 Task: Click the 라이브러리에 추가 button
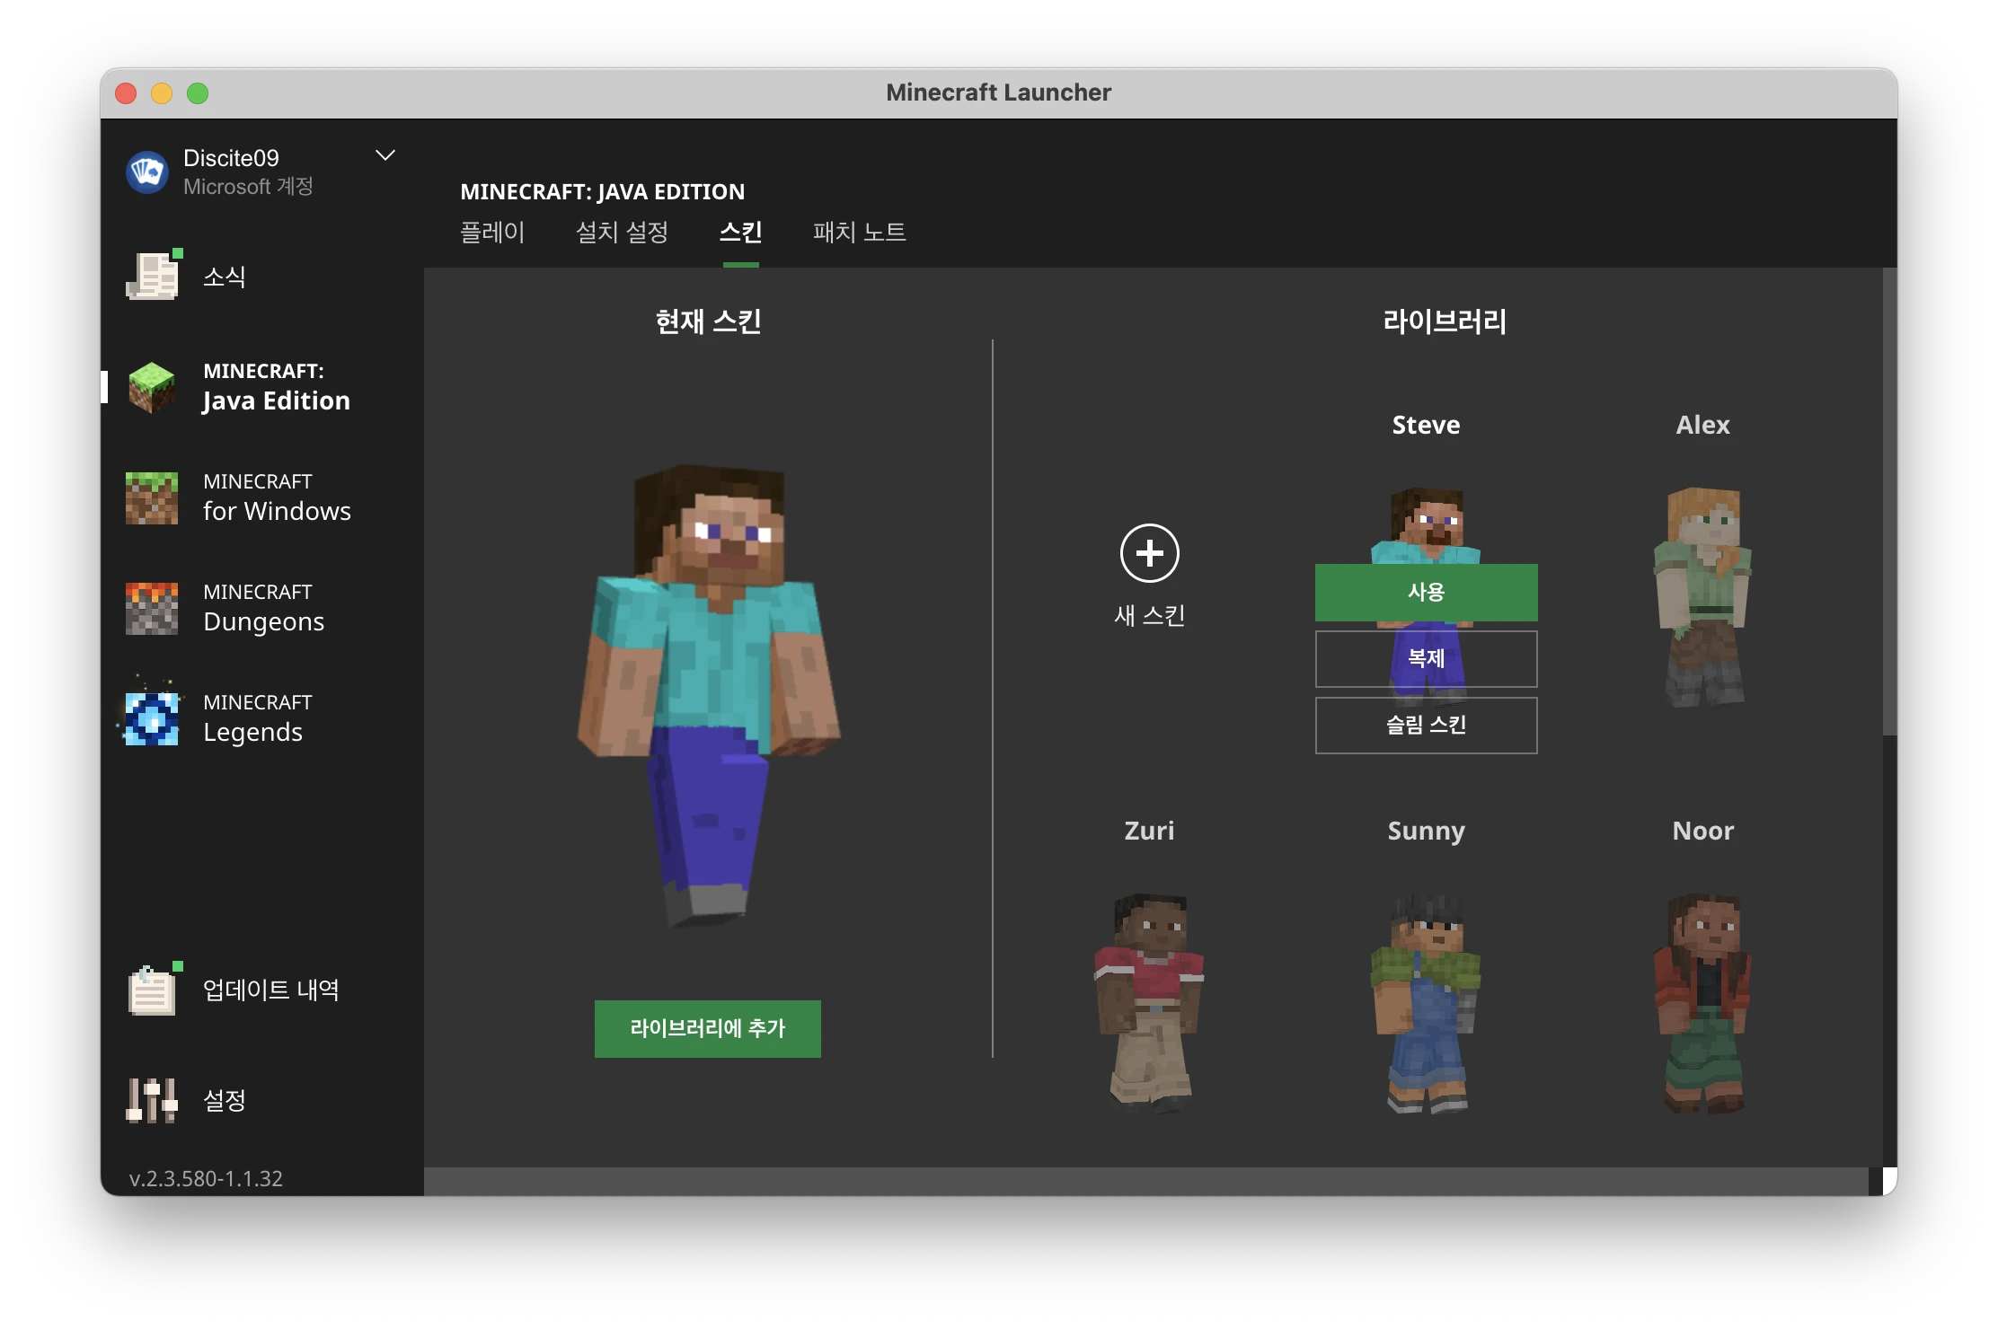(x=707, y=1028)
